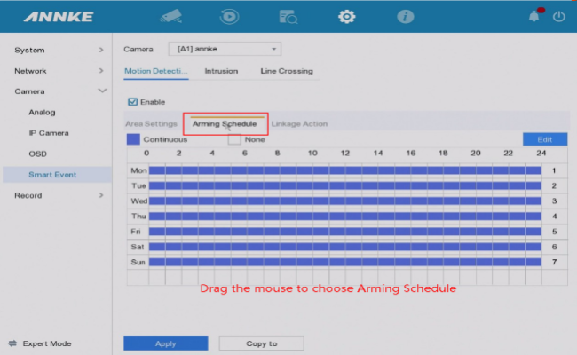Viewport: 577px width, 355px height.
Task: Switch to the Intrusion tab
Action: point(221,71)
